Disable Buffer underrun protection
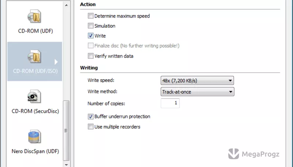 pos(90,116)
